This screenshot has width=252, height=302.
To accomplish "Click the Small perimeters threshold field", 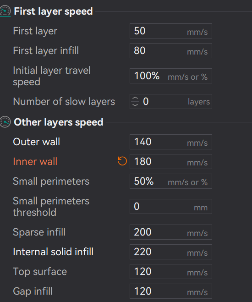I will [171, 207].
